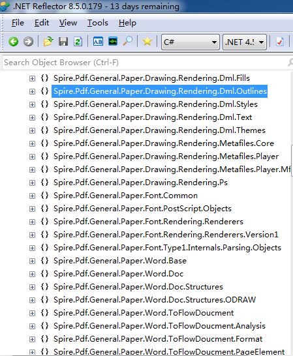Click the checkmark document toolbar icon
This screenshot has height=356, width=293.
pos(280,42)
